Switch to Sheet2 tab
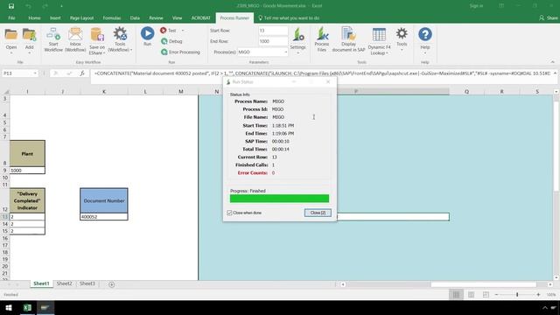This screenshot has width=560, height=315. (x=64, y=283)
